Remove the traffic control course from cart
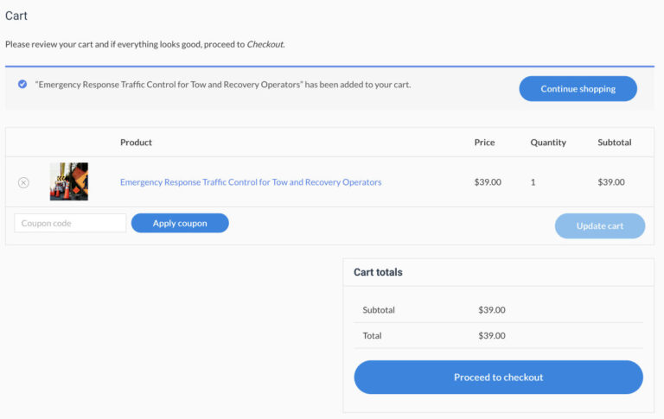664x419 pixels. 23,182
